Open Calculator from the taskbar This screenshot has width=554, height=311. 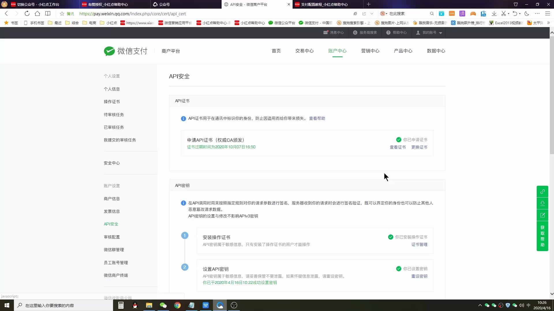pos(121,305)
